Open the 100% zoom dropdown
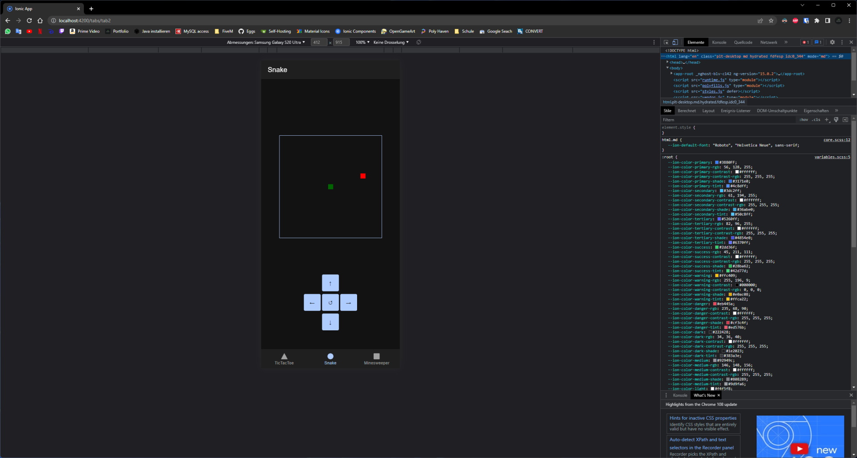This screenshot has height=458, width=857. pos(362,42)
